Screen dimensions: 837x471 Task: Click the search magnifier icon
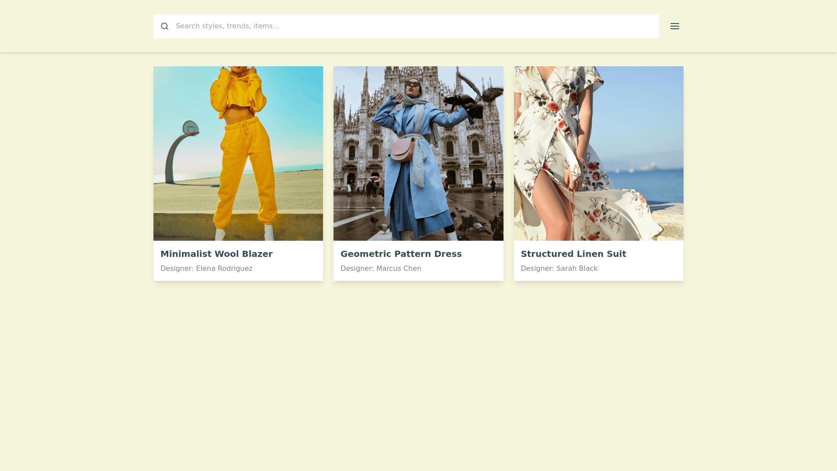tap(164, 26)
